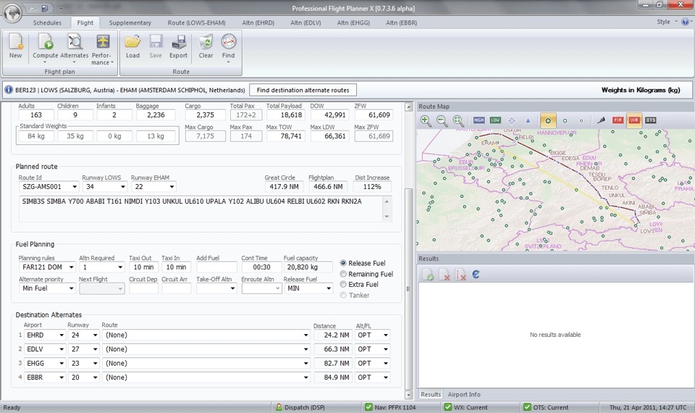Screen dimensions: 695x413
Task: Toggle the small airports circle icon
Action: pyautogui.click(x=581, y=121)
